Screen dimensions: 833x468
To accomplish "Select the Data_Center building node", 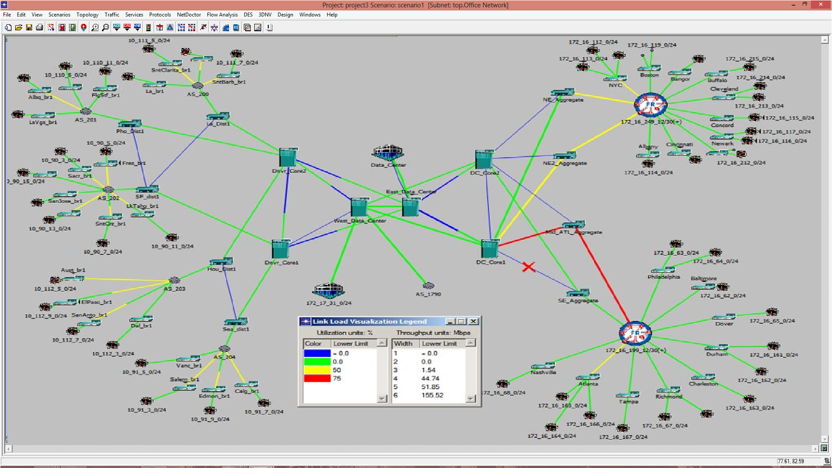I will tap(387, 153).
